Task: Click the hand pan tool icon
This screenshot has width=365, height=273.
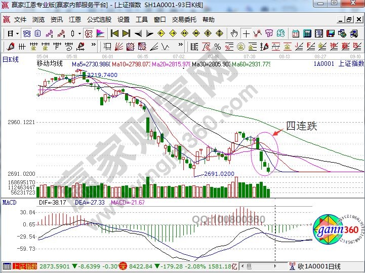Action: point(234,33)
